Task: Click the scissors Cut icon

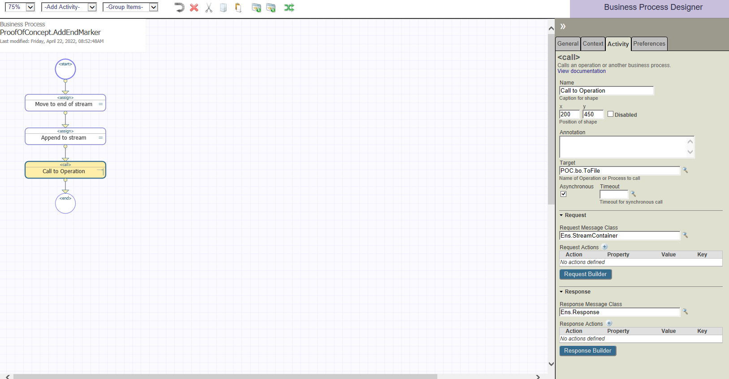Action: (x=209, y=8)
